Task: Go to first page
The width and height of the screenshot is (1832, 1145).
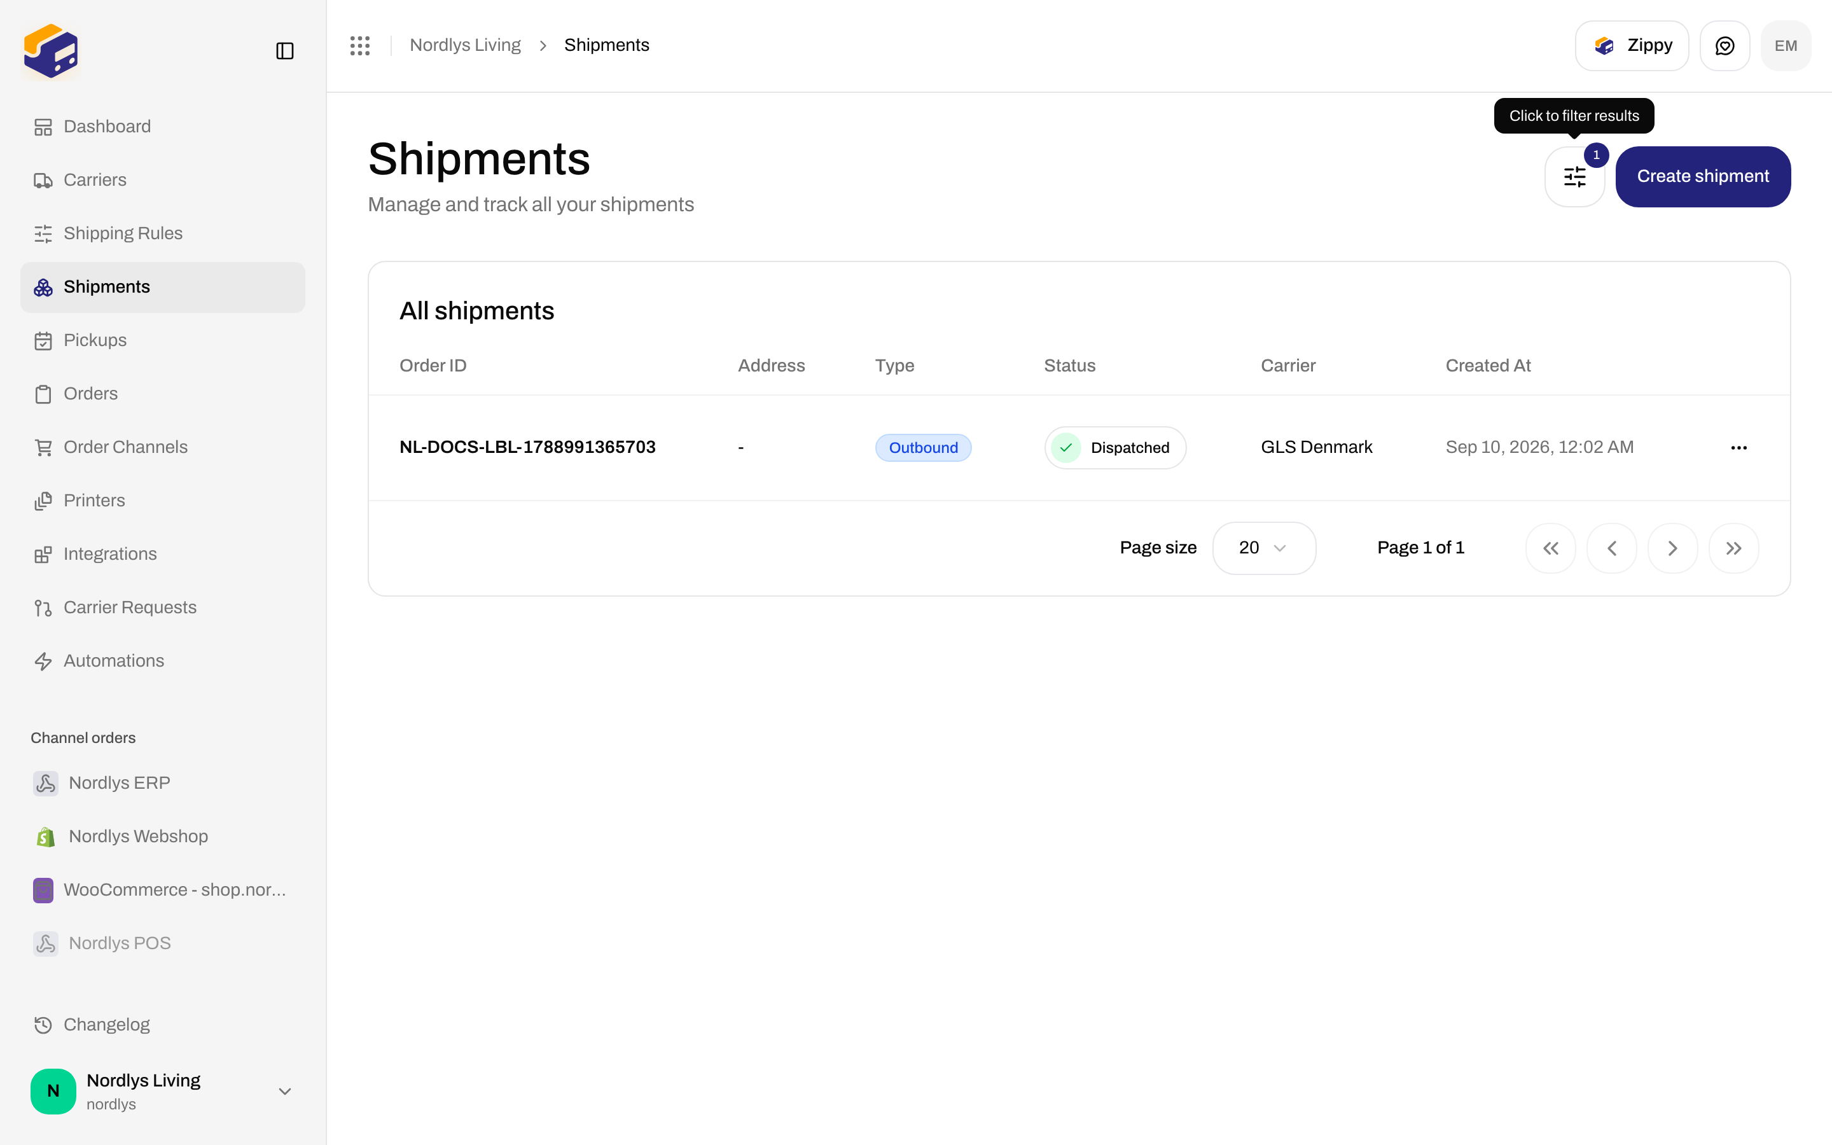Action: tap(1550, 548)
